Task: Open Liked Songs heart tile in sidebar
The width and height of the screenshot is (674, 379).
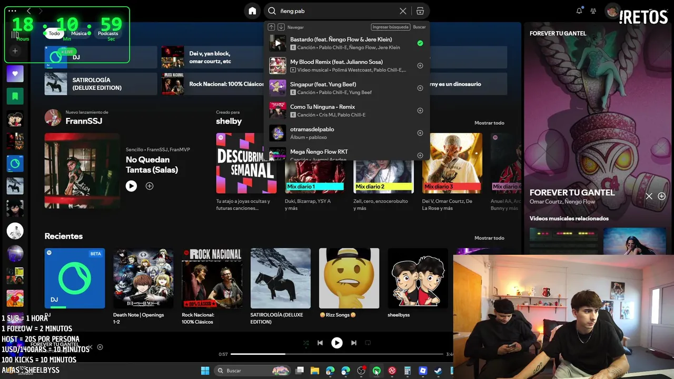Action: coord(15,74)
